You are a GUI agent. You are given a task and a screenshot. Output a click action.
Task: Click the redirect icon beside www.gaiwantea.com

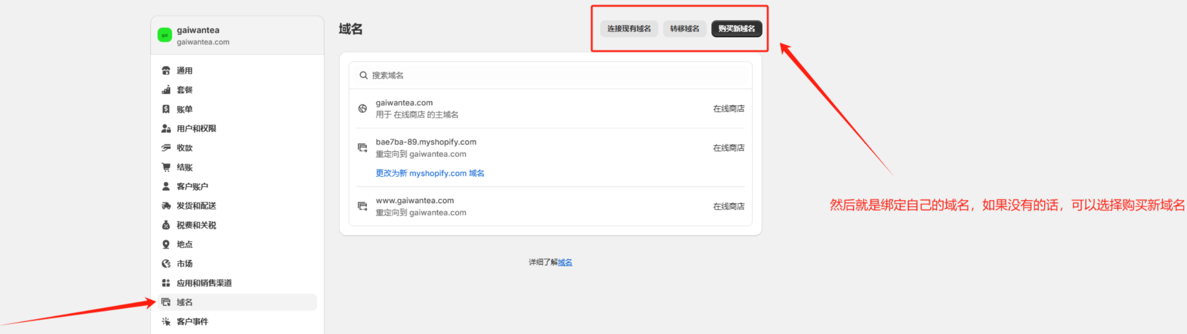click(362, 206)
